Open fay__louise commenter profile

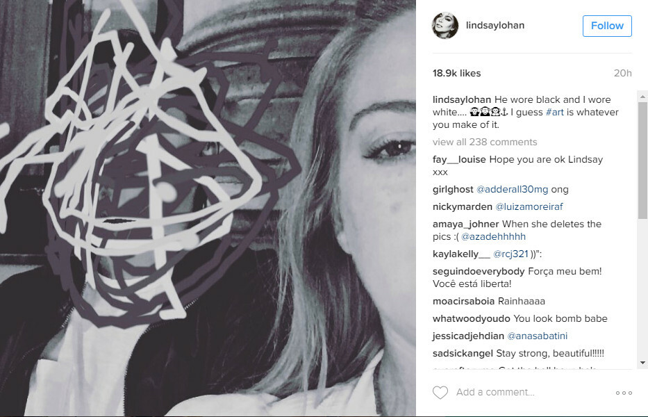click(x=459, y=160)
